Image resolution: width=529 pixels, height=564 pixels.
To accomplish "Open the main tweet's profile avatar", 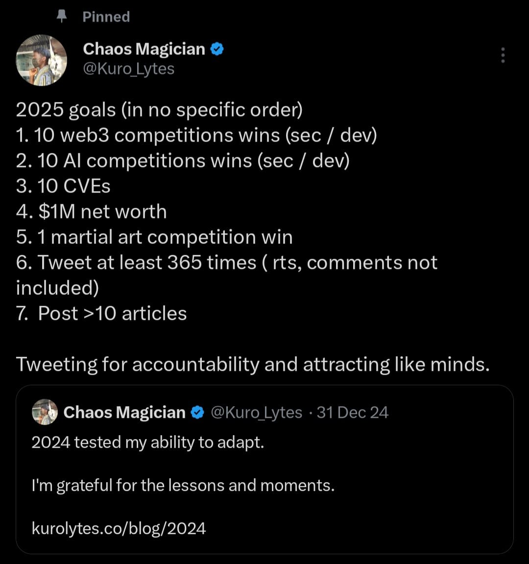I will tap(42, 60).
